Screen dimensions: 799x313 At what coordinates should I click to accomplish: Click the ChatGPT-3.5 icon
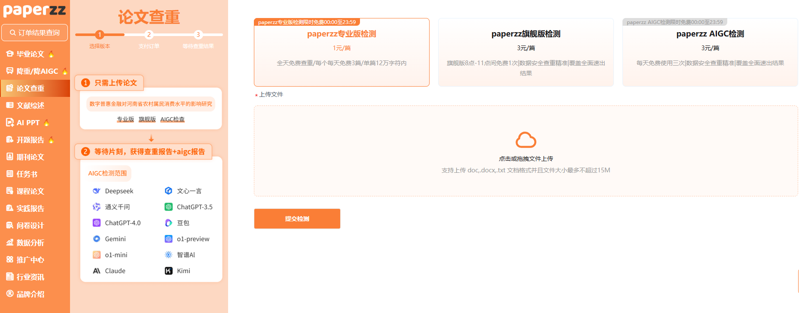168,207
